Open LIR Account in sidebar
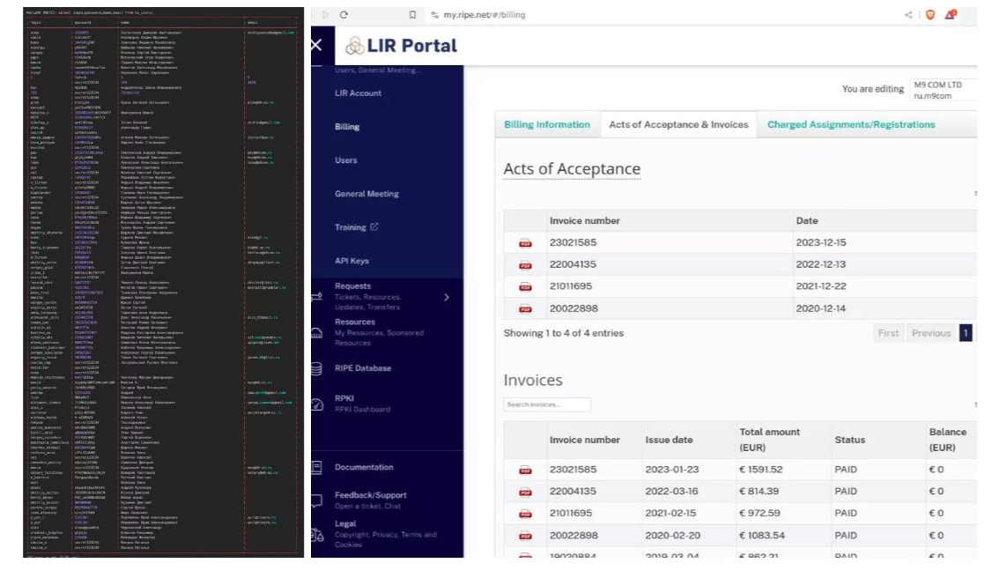Viewport: 984px width, 578px height. (x=358, y=93)
